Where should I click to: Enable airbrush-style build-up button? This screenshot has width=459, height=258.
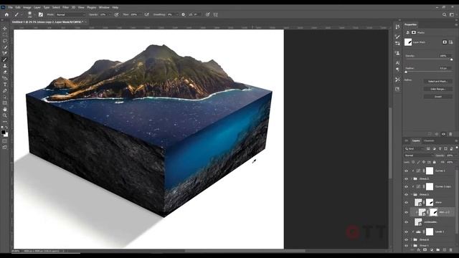click(146, 14)
